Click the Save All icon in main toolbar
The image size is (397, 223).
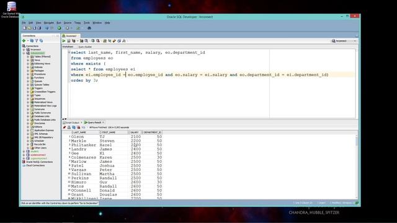point(39,28)
